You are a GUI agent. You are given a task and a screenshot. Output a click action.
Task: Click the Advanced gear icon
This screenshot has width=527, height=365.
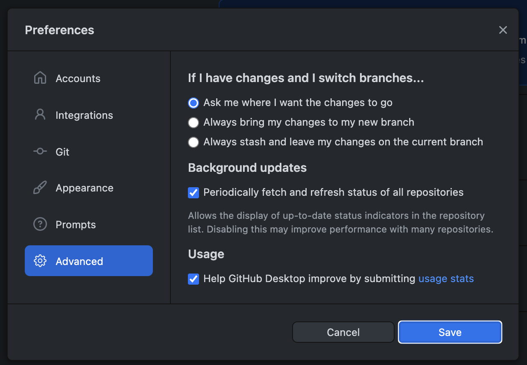pyautogui.click(x=40, y=261)
